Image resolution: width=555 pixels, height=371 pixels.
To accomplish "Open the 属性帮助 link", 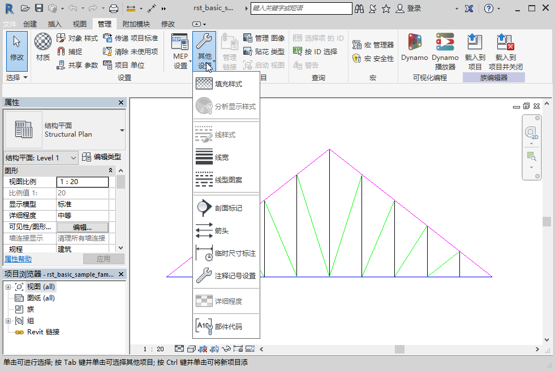I will pos(17,259).
